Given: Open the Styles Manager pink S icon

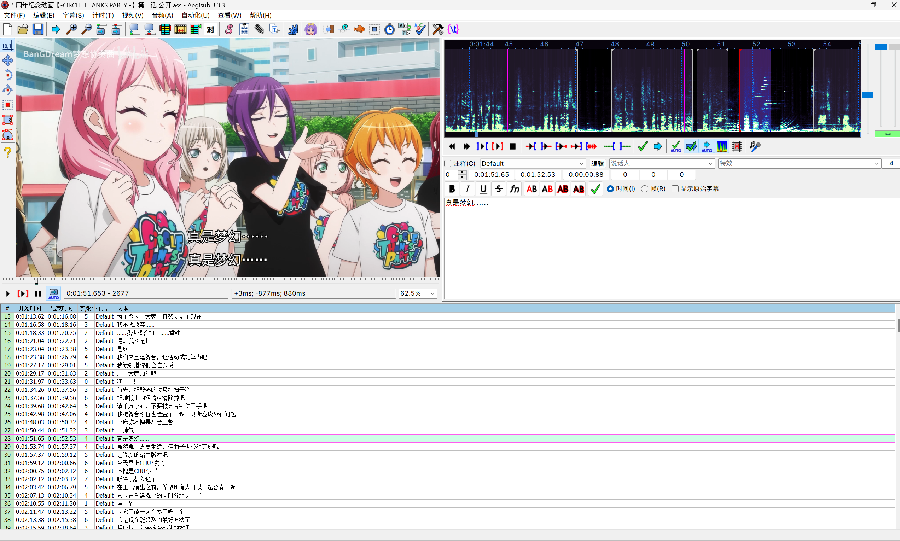Looking at the screenshot, I should [229, 29].
